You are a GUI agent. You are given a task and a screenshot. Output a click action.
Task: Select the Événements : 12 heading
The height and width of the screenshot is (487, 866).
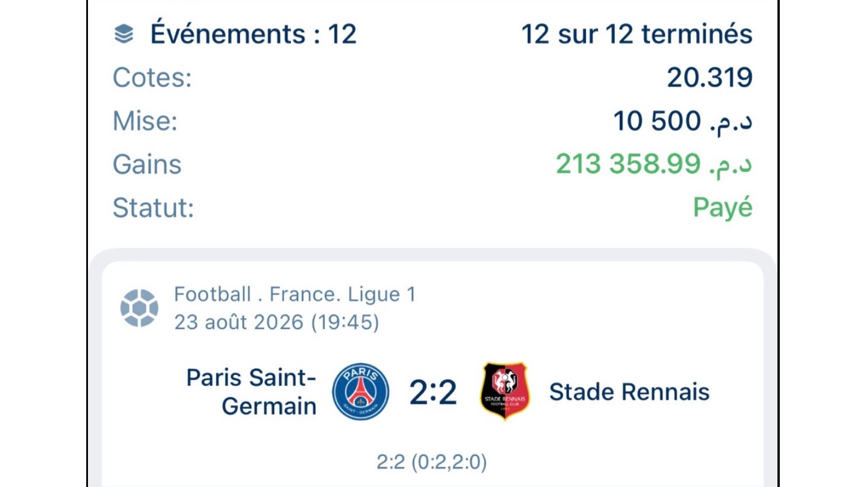[254, 34]
